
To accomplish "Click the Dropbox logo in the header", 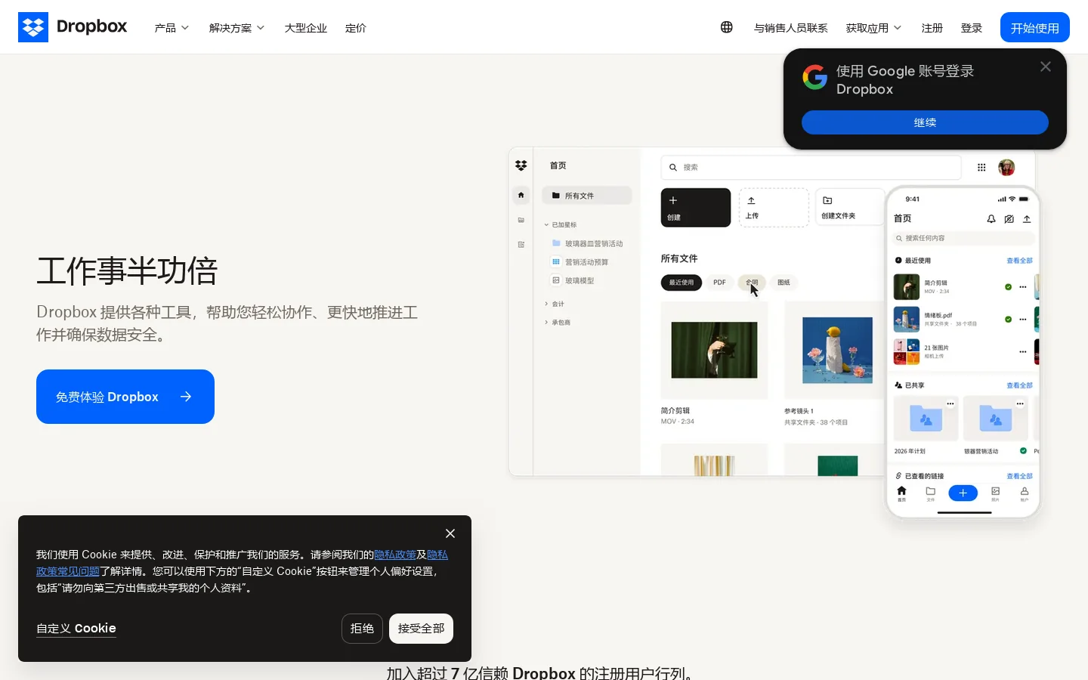I will [x=73, y=27].
